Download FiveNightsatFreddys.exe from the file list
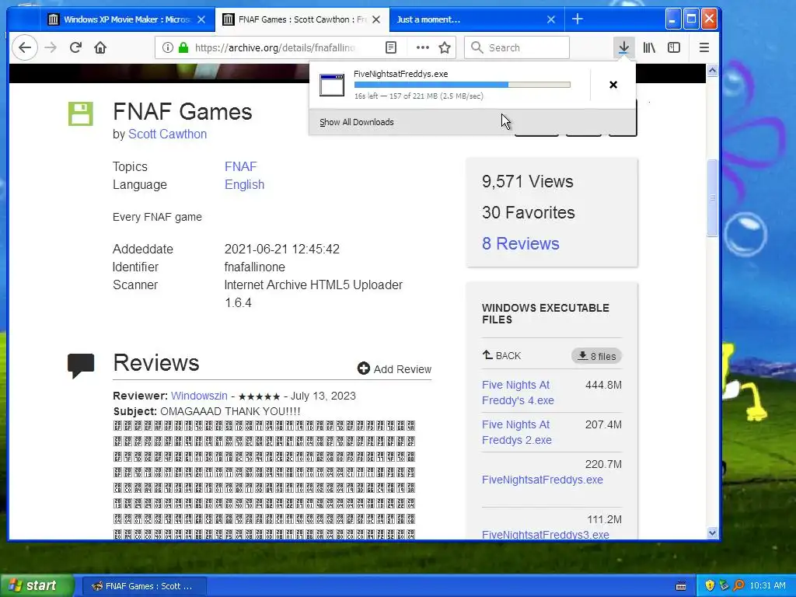The width and height of the screenshot is (796, 597). (542, 480)
